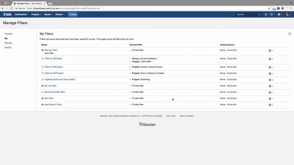Click the browser address bar URL
This screenshot has width=294, height=165.
[63, 8]
